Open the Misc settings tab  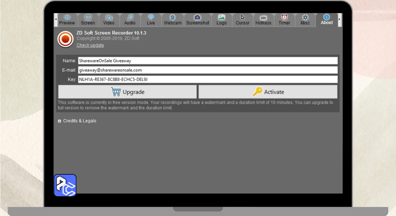[x=305, y=20]
